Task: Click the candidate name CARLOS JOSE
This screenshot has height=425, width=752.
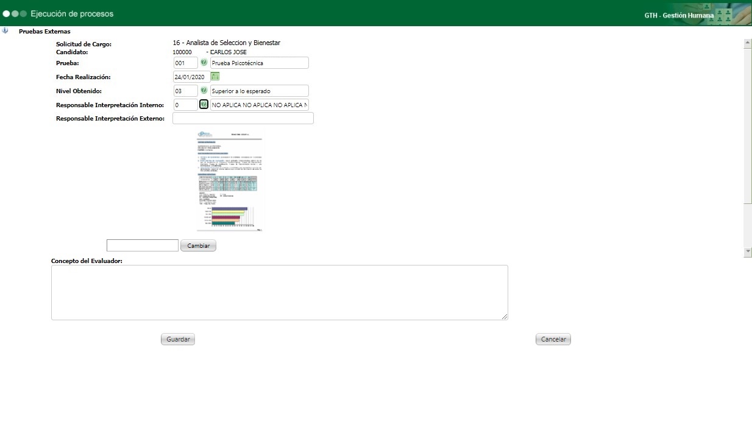Action: click(x=229, y=52)
